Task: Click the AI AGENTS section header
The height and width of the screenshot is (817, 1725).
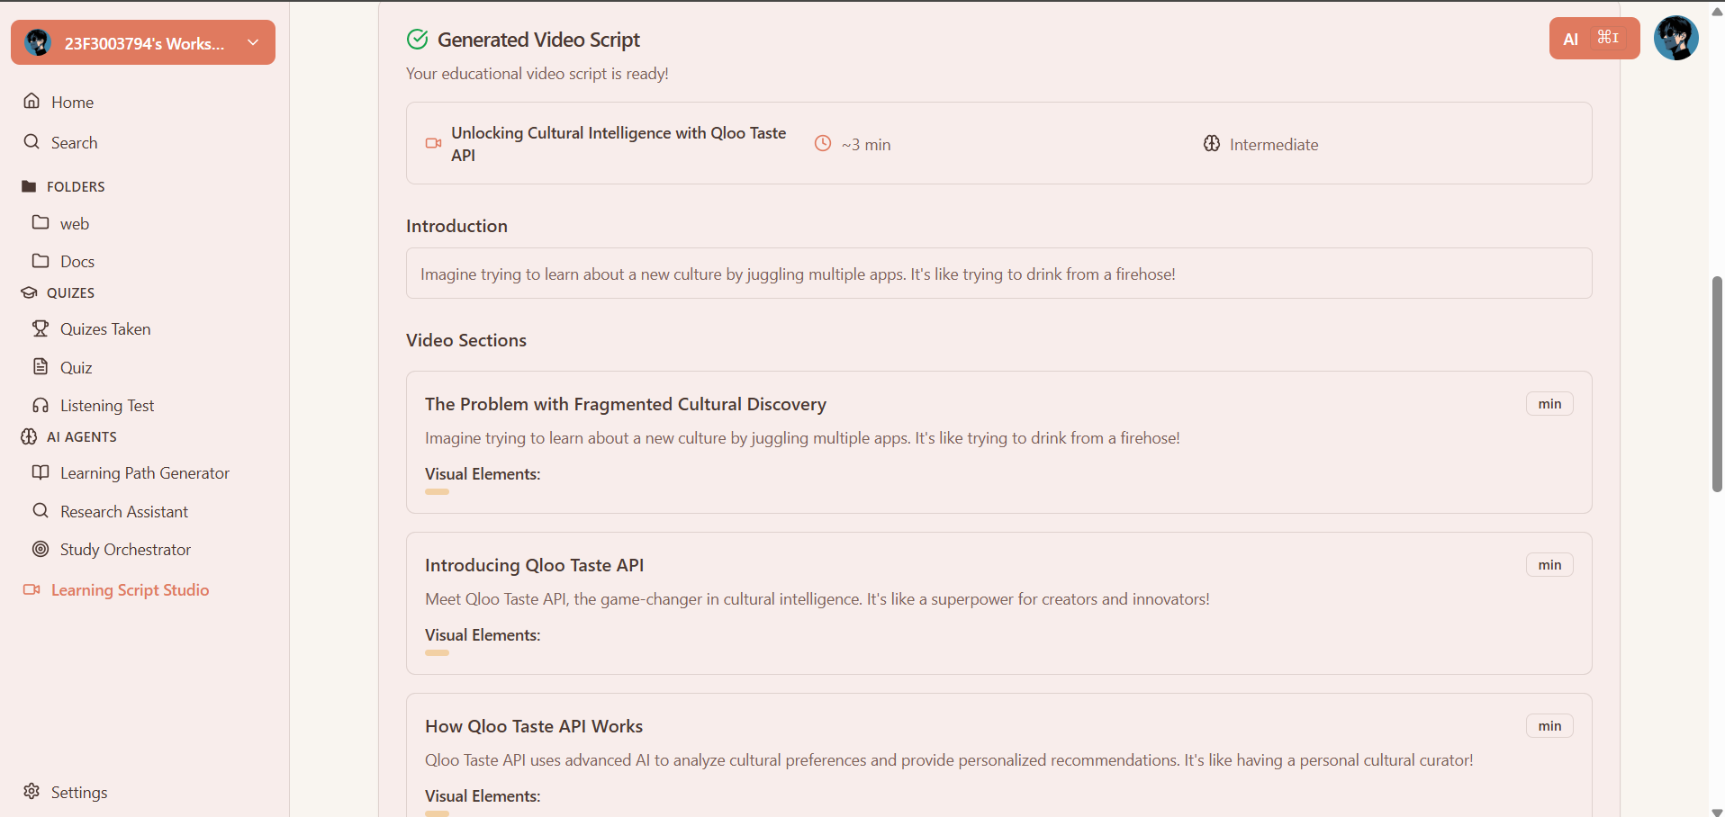Action: (82, 436)
